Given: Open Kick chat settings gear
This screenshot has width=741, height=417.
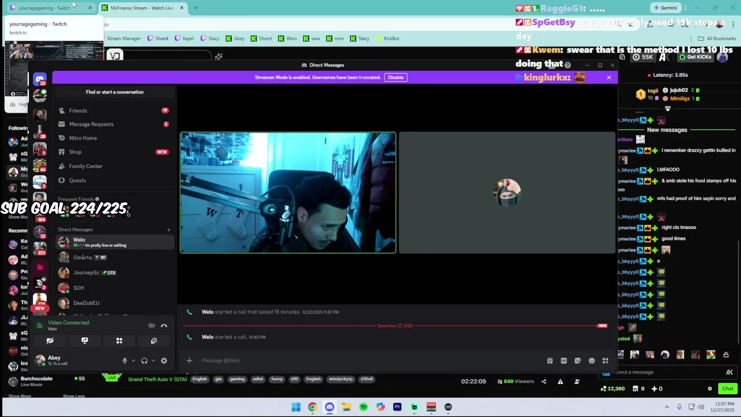Looking at the screenshot, I should [710, 389].
